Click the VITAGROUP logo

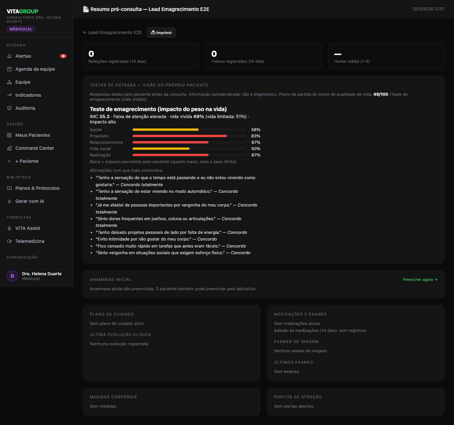(x=22, y=11)
